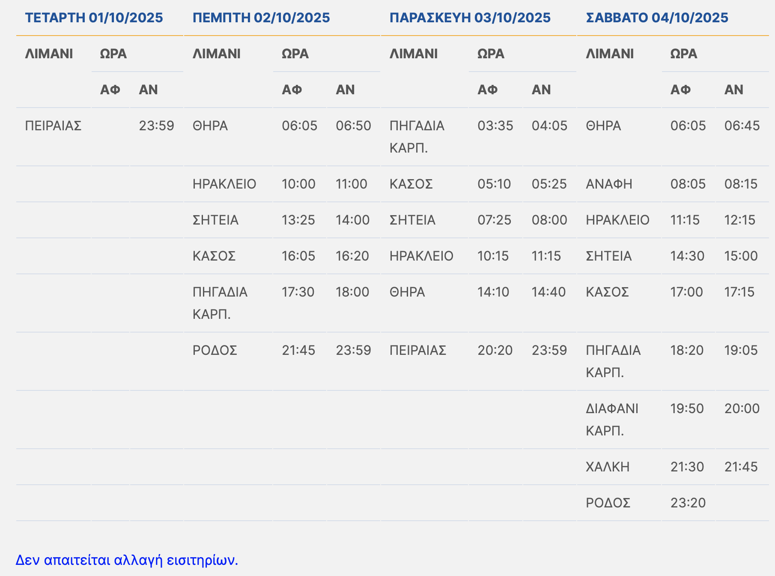The height and width of the screenshot is (576, 775).
Task: Click Saturday's ΡΟΔΟΣ arrival time 23:20
Action: pos(688,503)
